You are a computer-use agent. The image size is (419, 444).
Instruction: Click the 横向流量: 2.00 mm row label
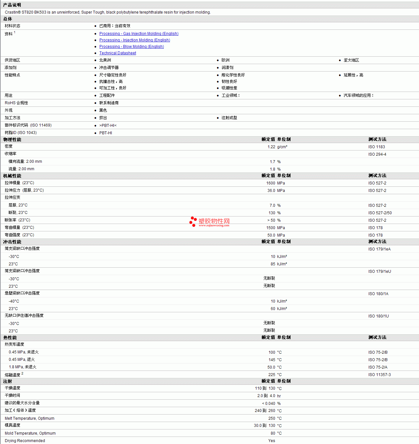25,161
